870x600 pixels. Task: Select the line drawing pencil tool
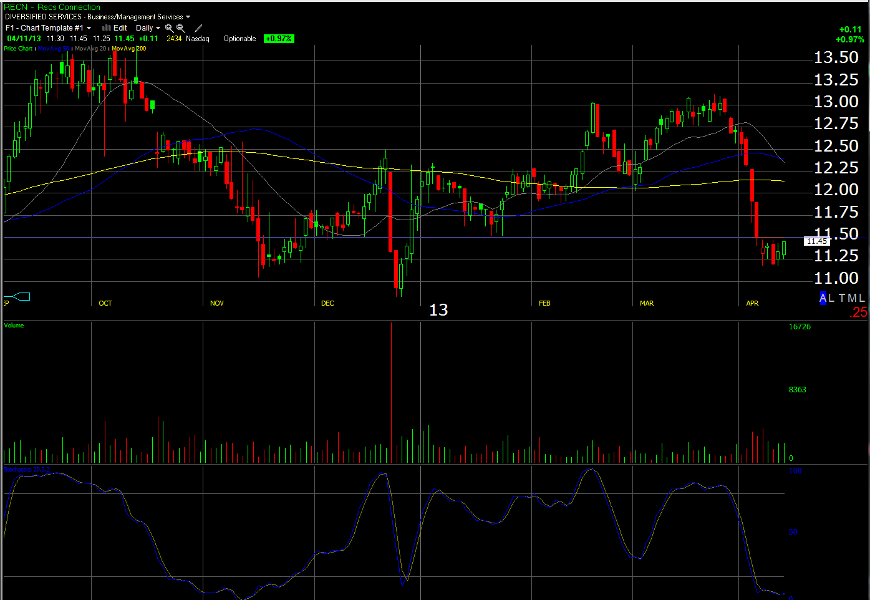(x=198, y=28)
